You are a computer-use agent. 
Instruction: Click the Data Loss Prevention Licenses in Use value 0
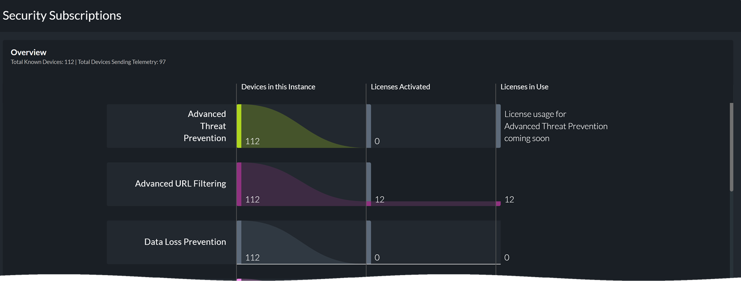point(507,257)
